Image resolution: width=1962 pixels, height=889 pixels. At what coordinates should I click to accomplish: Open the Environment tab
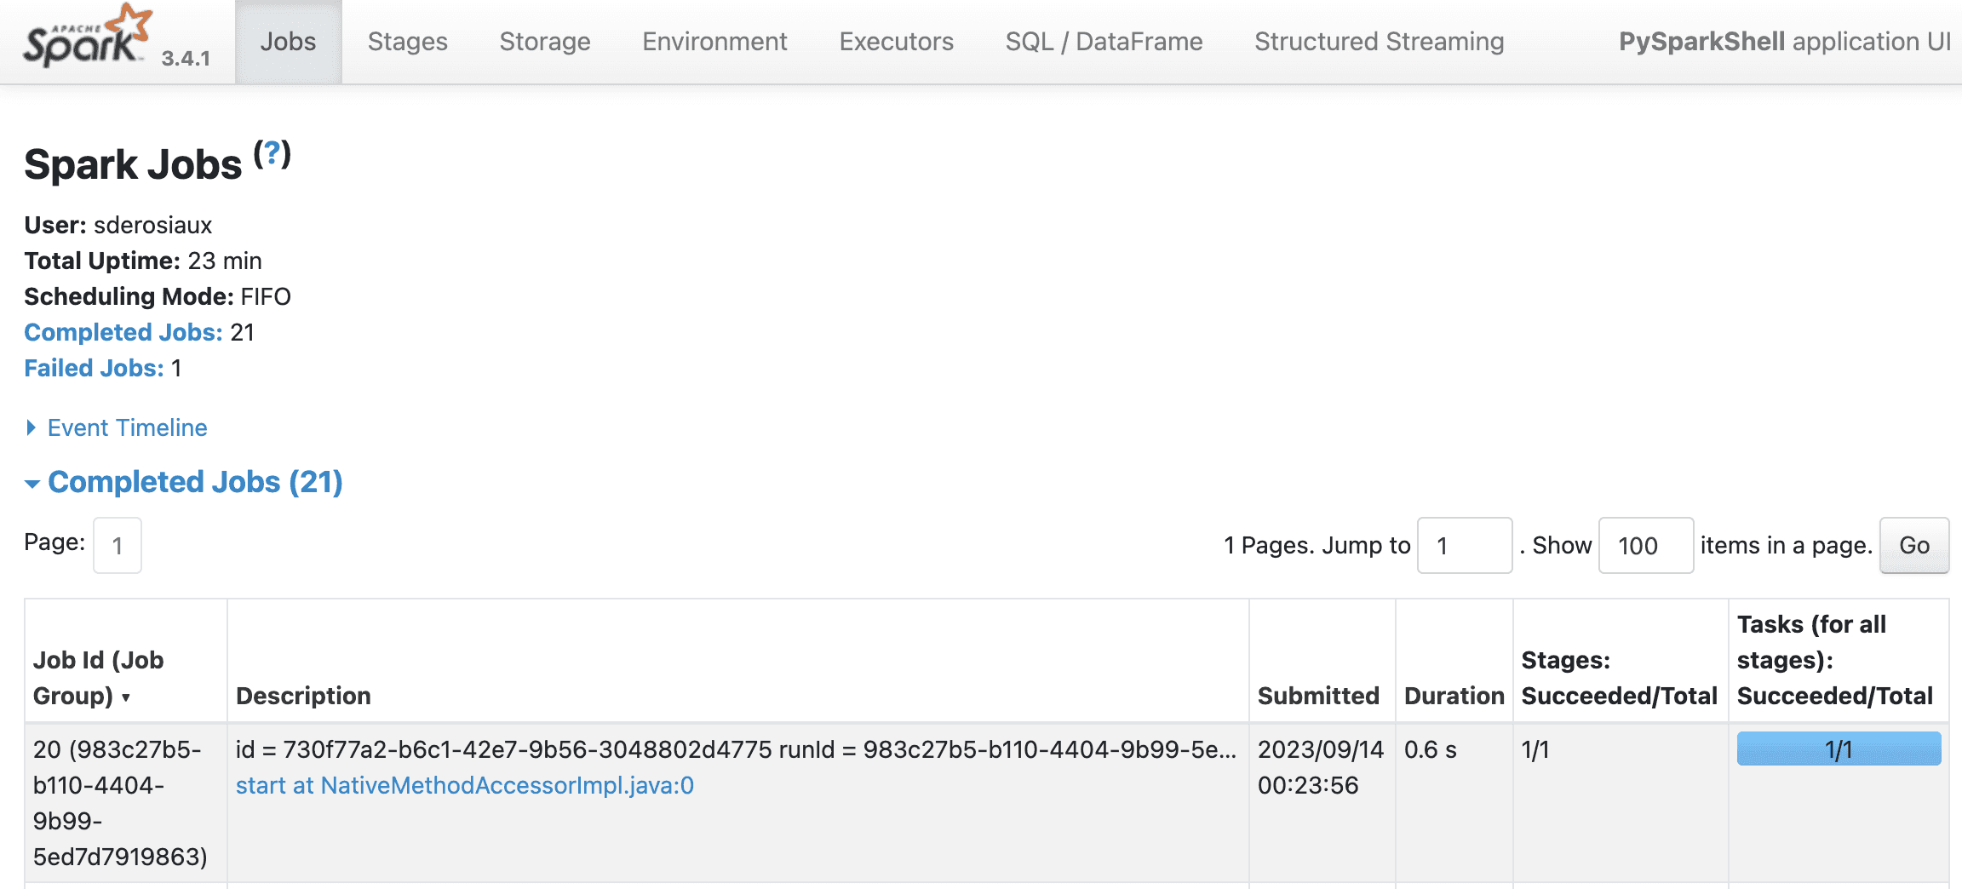pyautogui.click(x=714, y=42)
